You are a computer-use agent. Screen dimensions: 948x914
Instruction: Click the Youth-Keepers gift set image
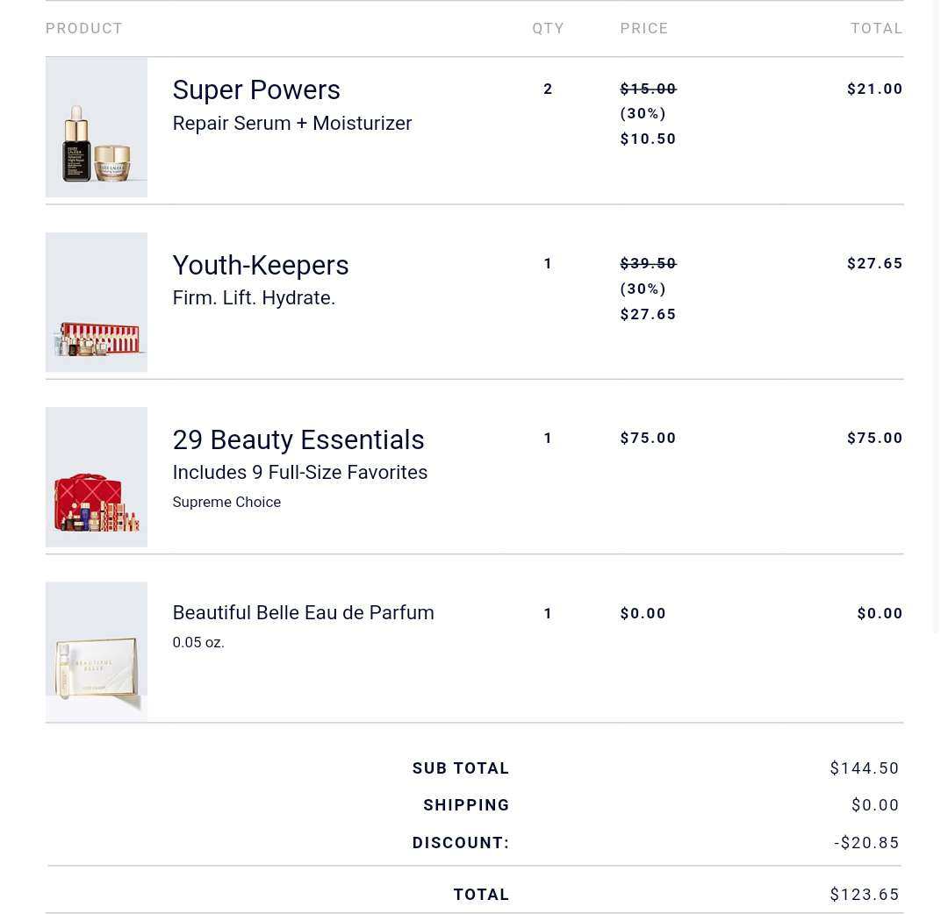[97, 302]
